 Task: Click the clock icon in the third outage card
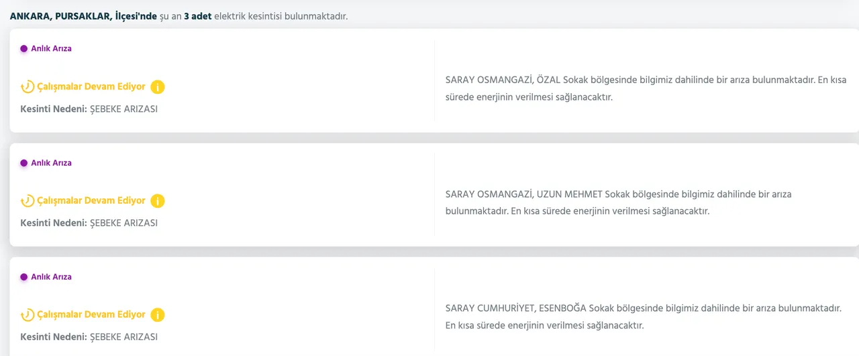[28, 315]
